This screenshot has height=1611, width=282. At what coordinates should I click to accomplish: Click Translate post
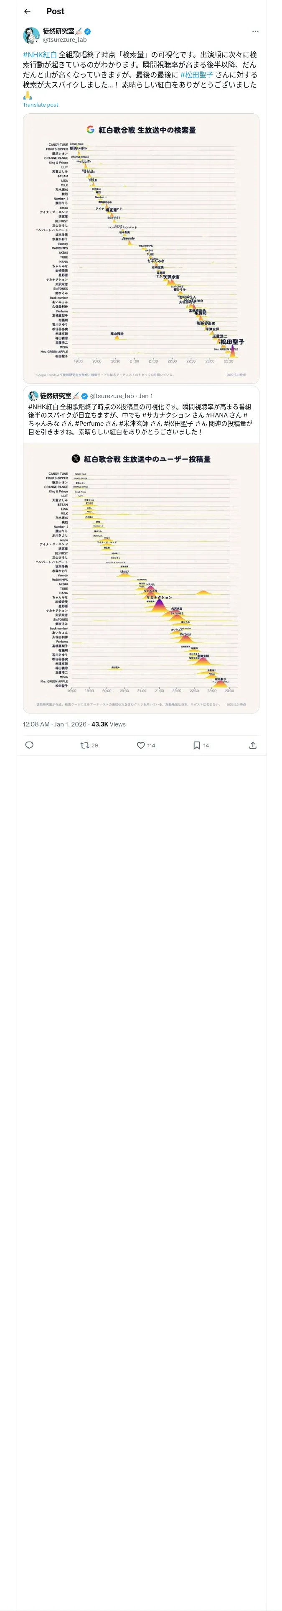coord(40,105)
